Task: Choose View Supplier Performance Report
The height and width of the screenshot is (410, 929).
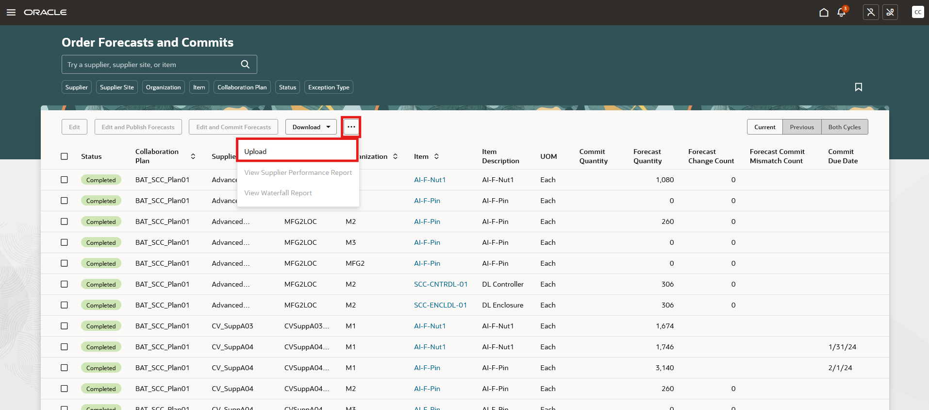Action: pyautogui.click(x=298, y=172)
